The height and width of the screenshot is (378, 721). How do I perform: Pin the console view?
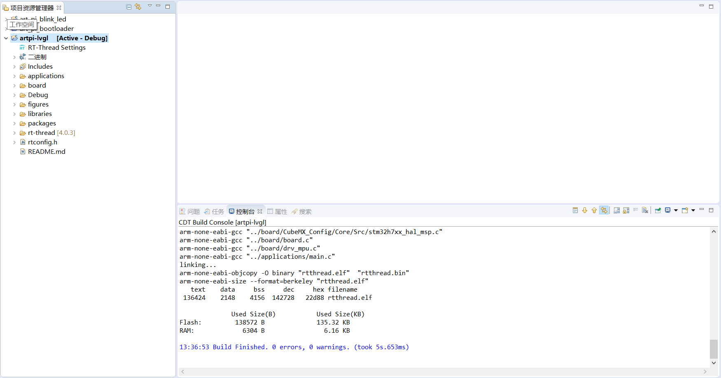[x=658, y=210]
